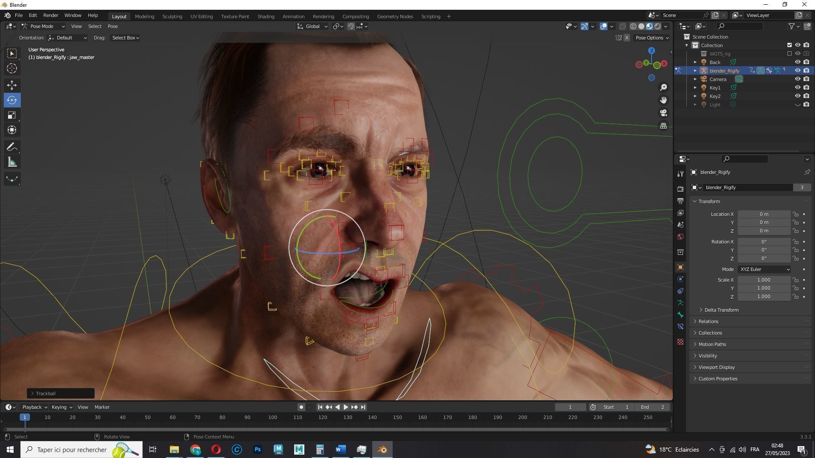Select the Annotate pencil tool
The image size is (815, 458).
[12, 147]
